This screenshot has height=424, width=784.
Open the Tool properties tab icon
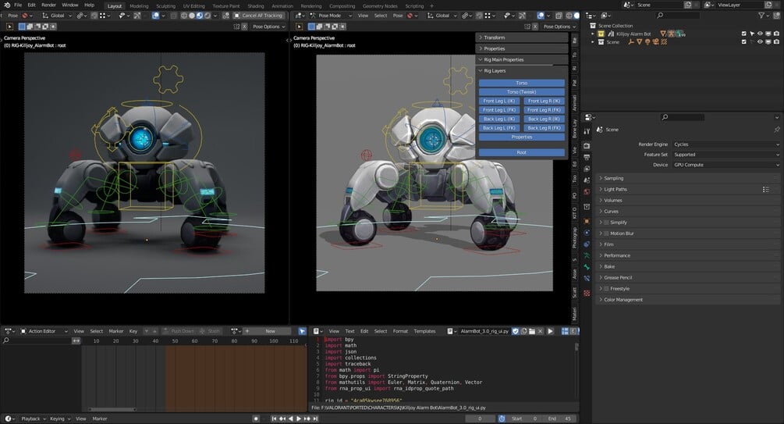coord(587,131)
